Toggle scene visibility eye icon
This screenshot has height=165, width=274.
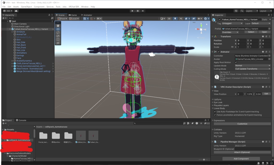tap(194, 18)
